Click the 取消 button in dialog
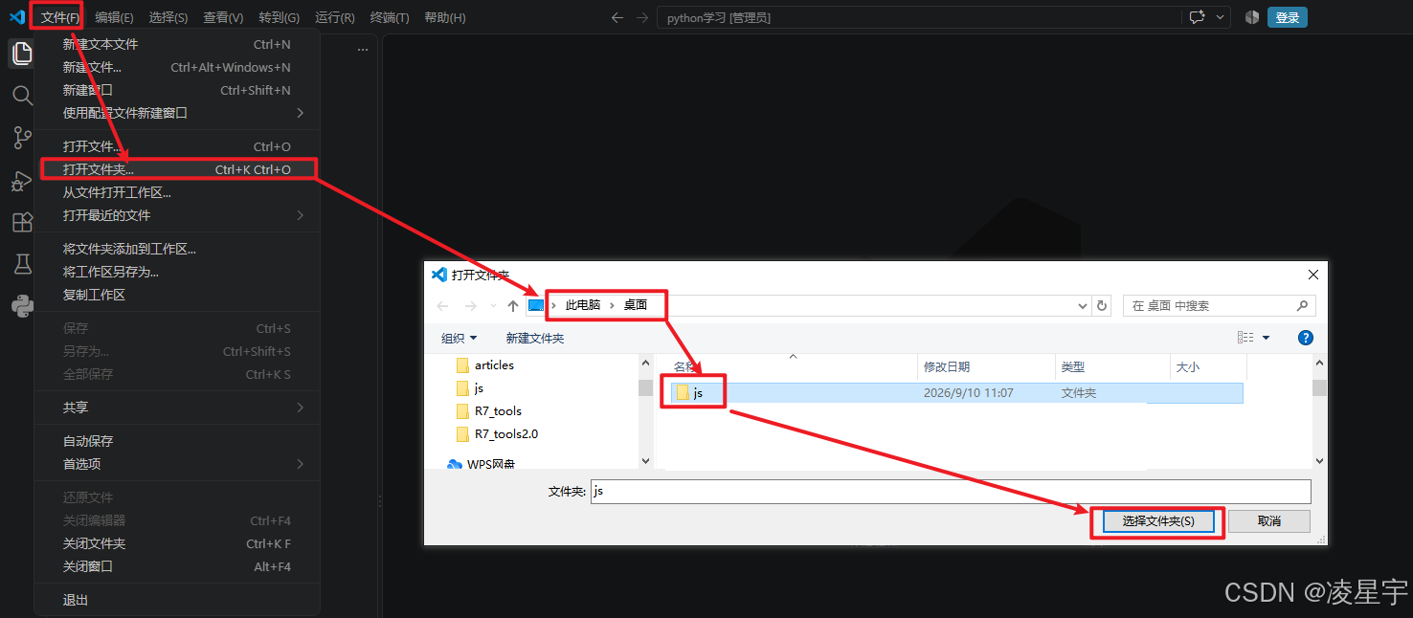Screen dimensions: 1413x618 coord(1269,520)
